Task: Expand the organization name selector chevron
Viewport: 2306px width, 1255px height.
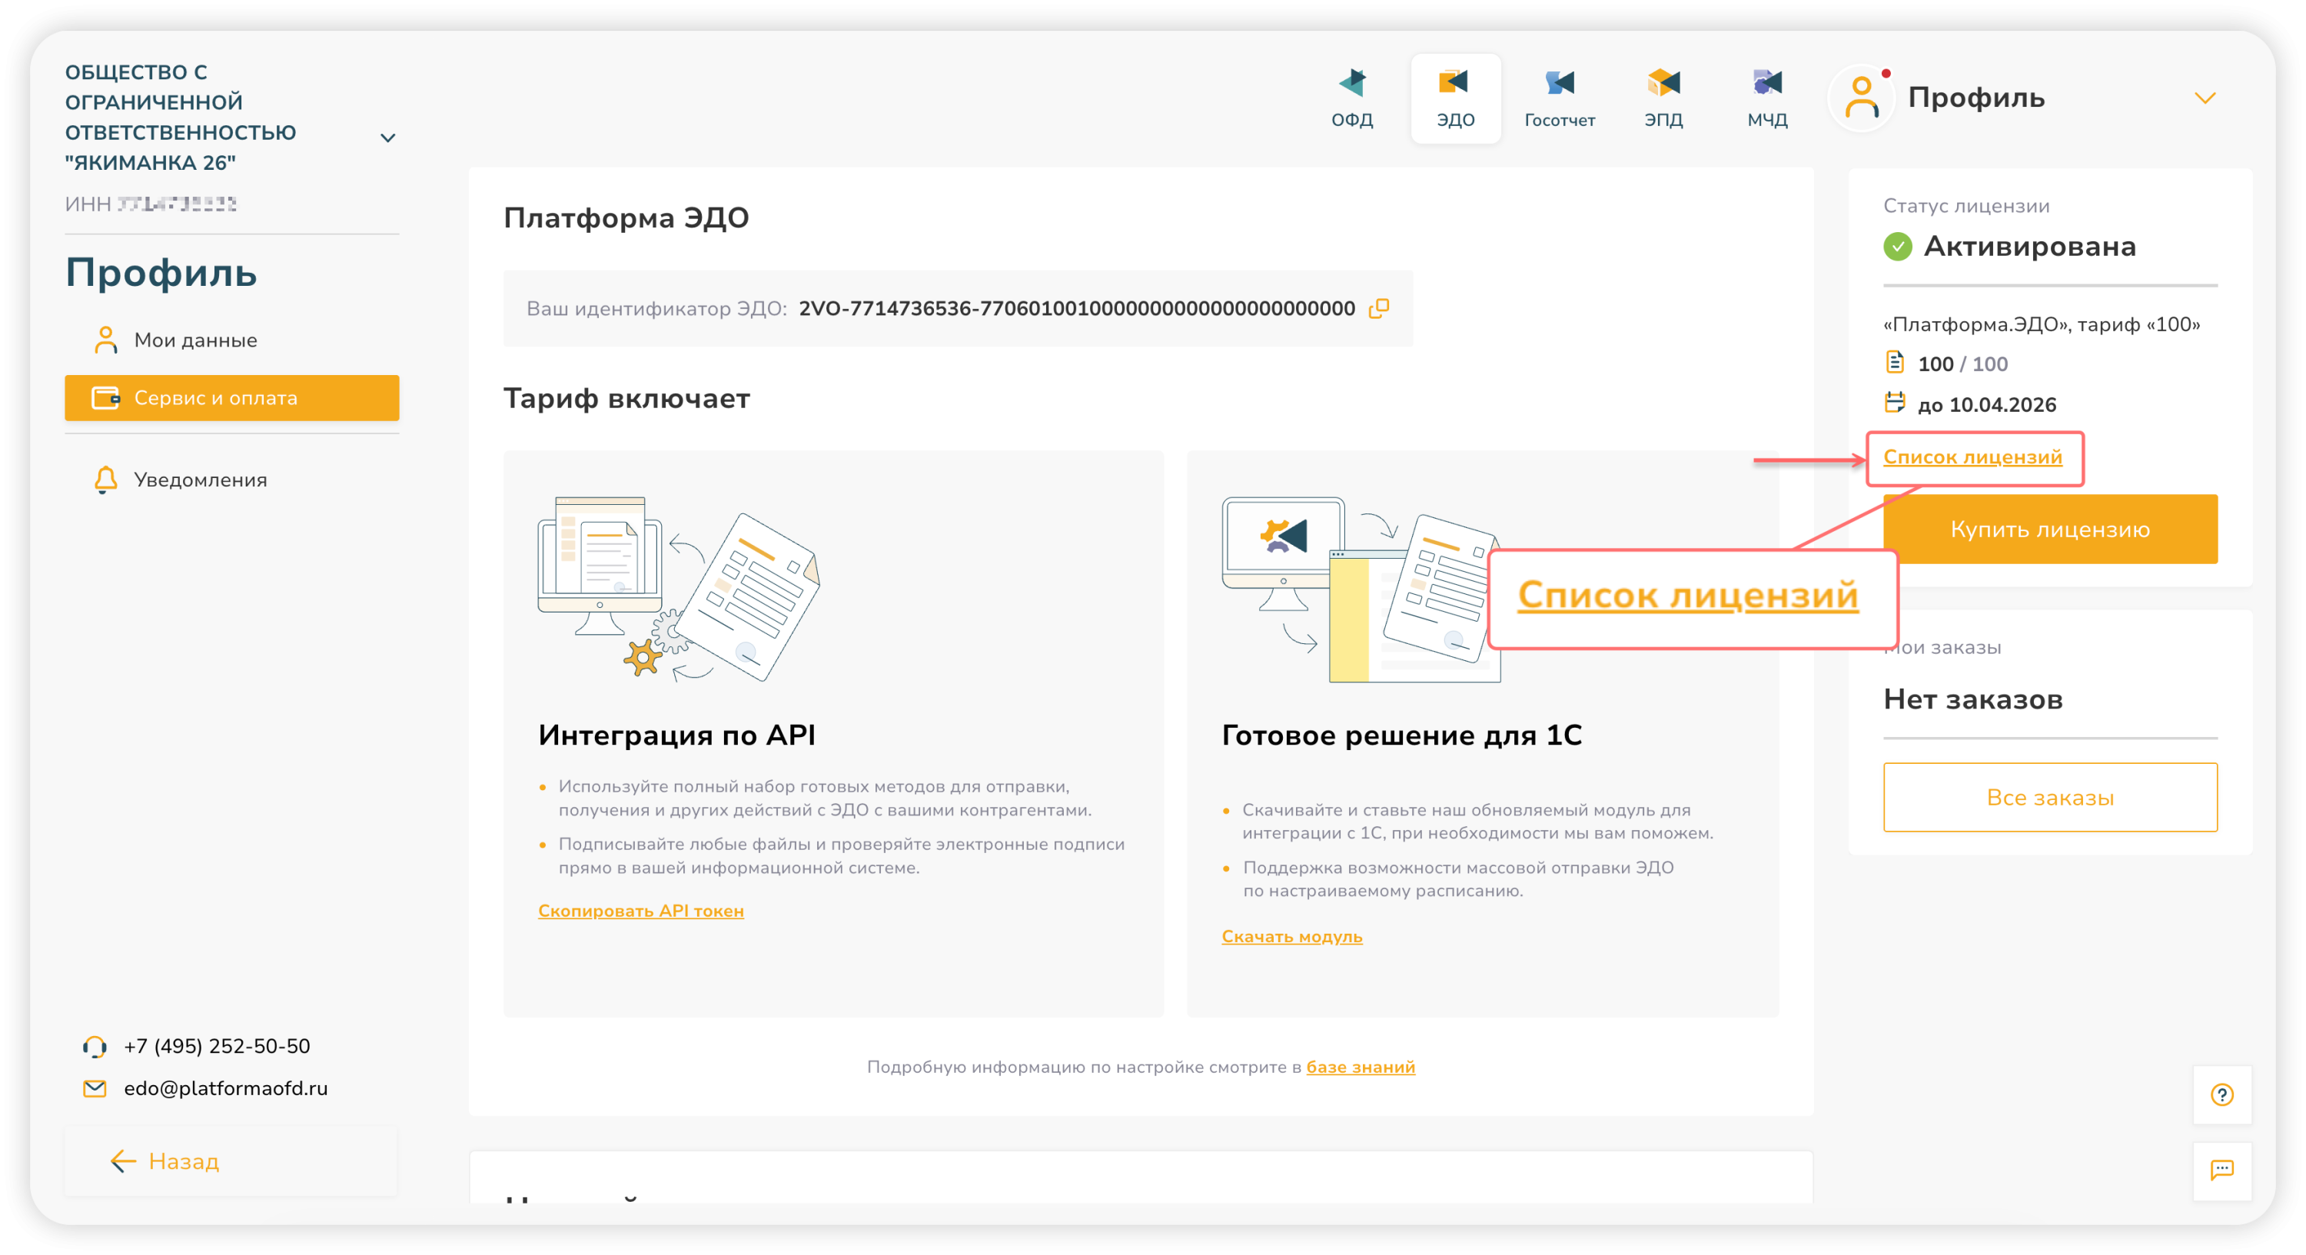Action: (x=387, y=138)
